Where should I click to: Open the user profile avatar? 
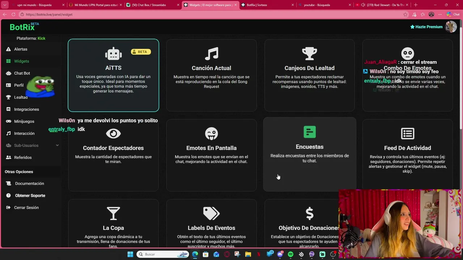451,27
